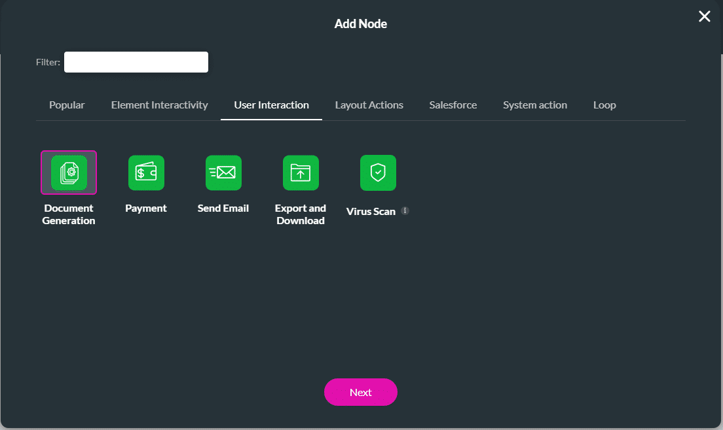Click the info icon next to Virus Scan
This screenshot has height=430, width=723.
click(405, 210)
